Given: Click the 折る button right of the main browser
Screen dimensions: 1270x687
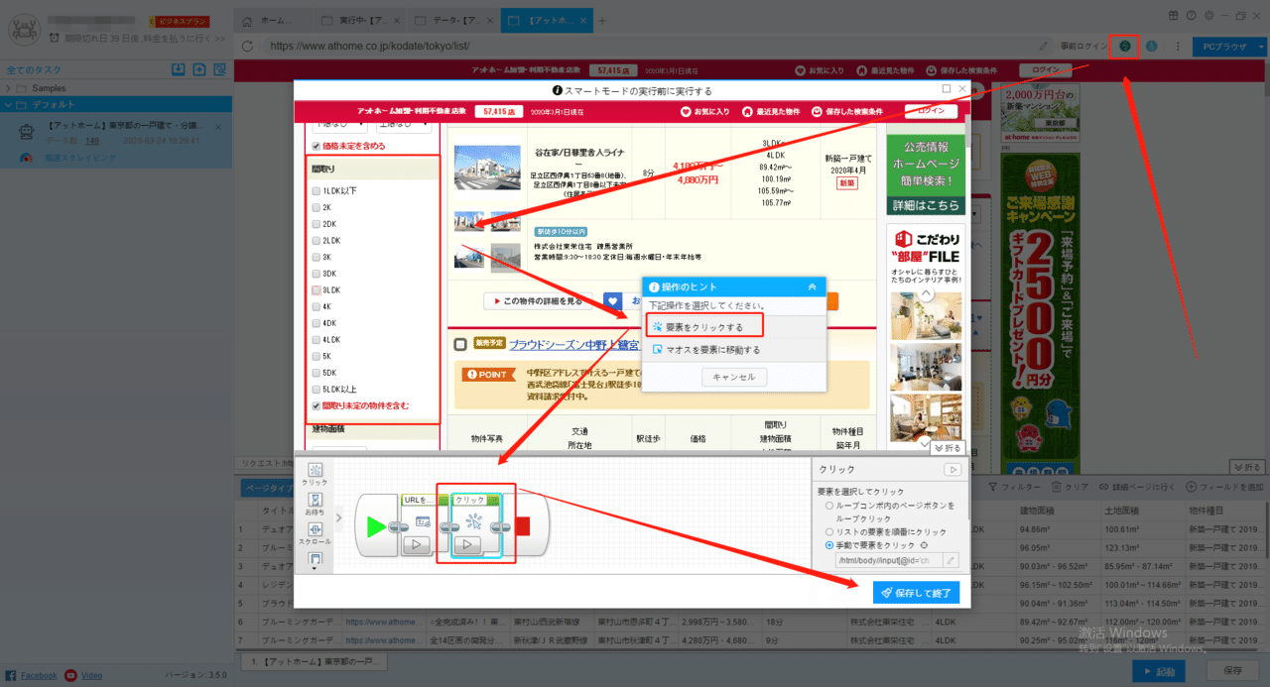Looking at the screenshot, I should 1248,467.
